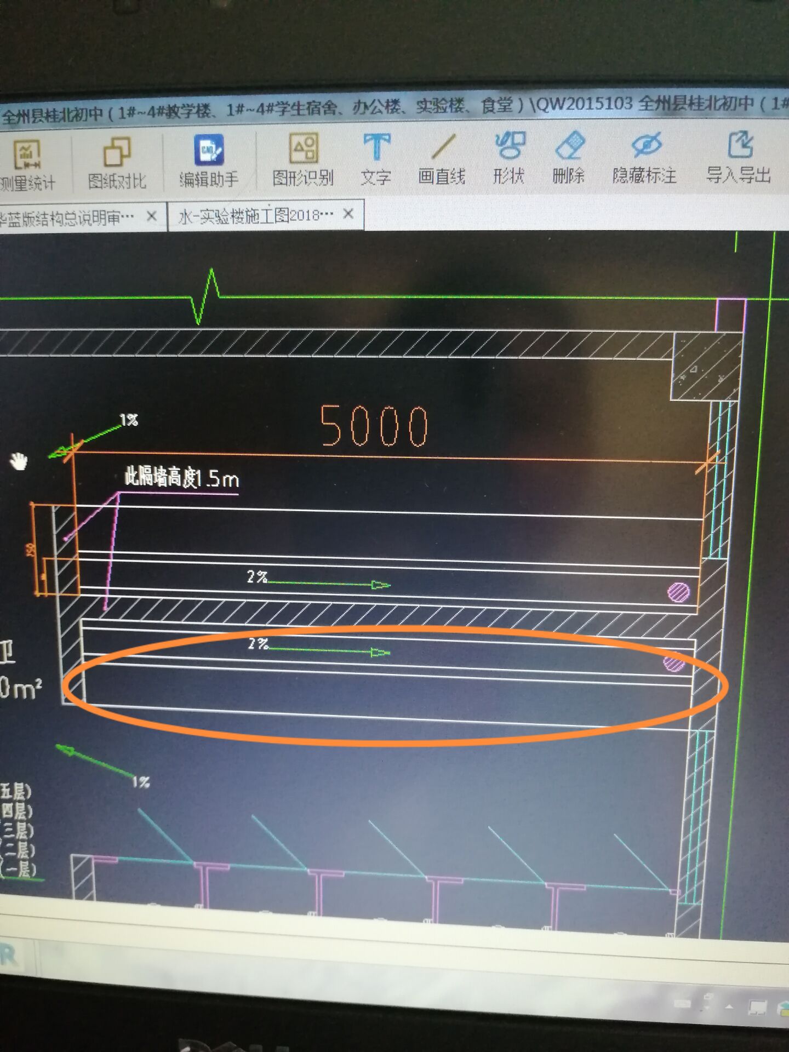This screenshot has width=789, height=1052.
Task: Open the 测量统计 measurement statistics tool
Action: click(27, 165)
